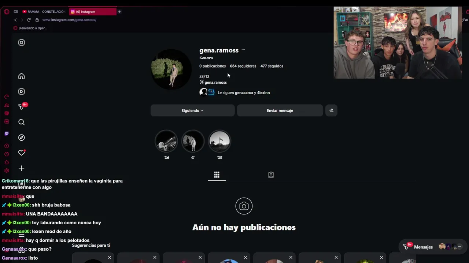469x263 pixels.
Task: Click 0 publicaciones count
Action: coord(213,66)
